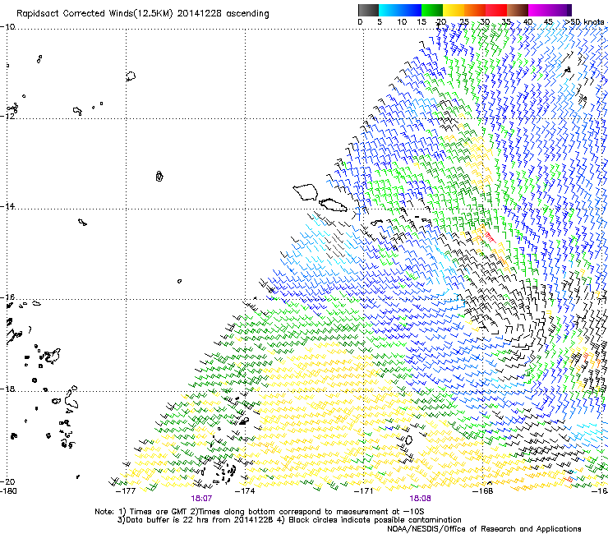
Task: Click the '10' legend scale label
Action: pos(402,22)
